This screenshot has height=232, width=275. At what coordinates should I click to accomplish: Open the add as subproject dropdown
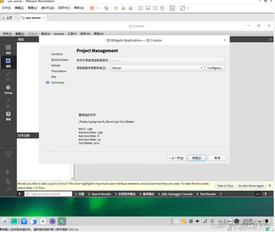point(167,60)
